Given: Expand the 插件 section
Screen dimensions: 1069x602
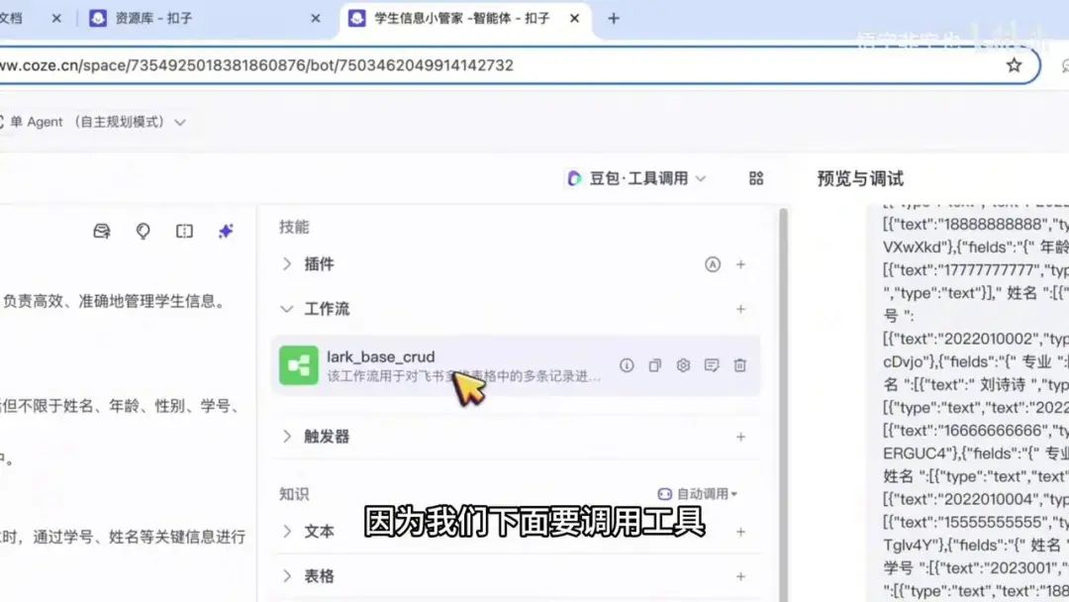Looking at the screenshot, I should click(287, 263).
